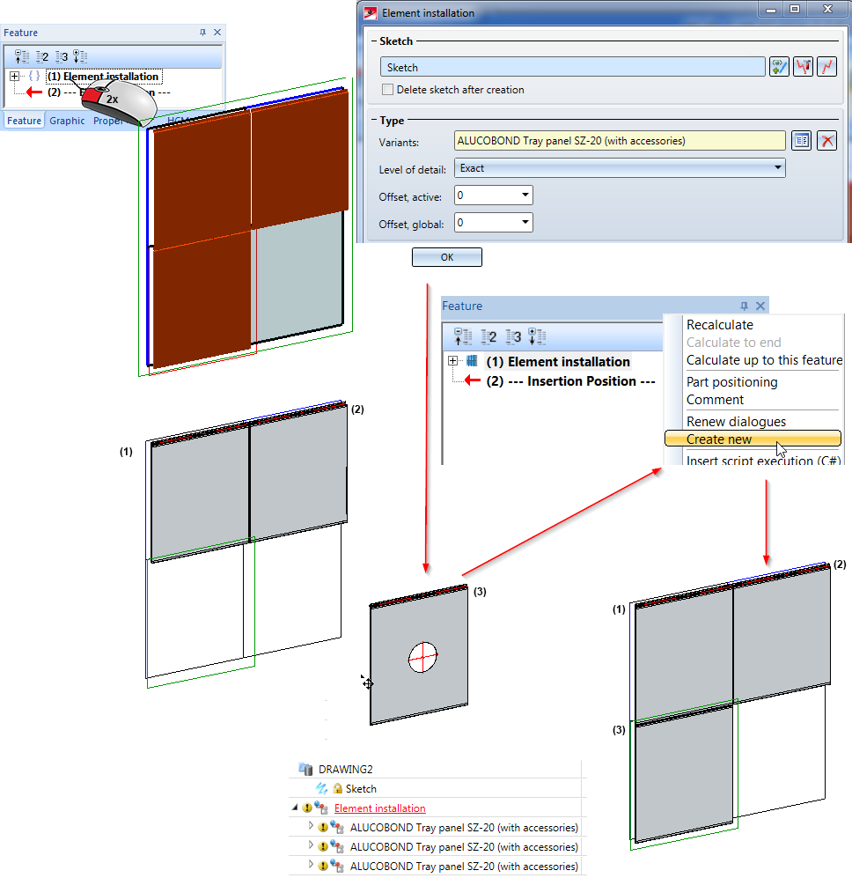Collapse the Element installation tree node

click(295, 808)
